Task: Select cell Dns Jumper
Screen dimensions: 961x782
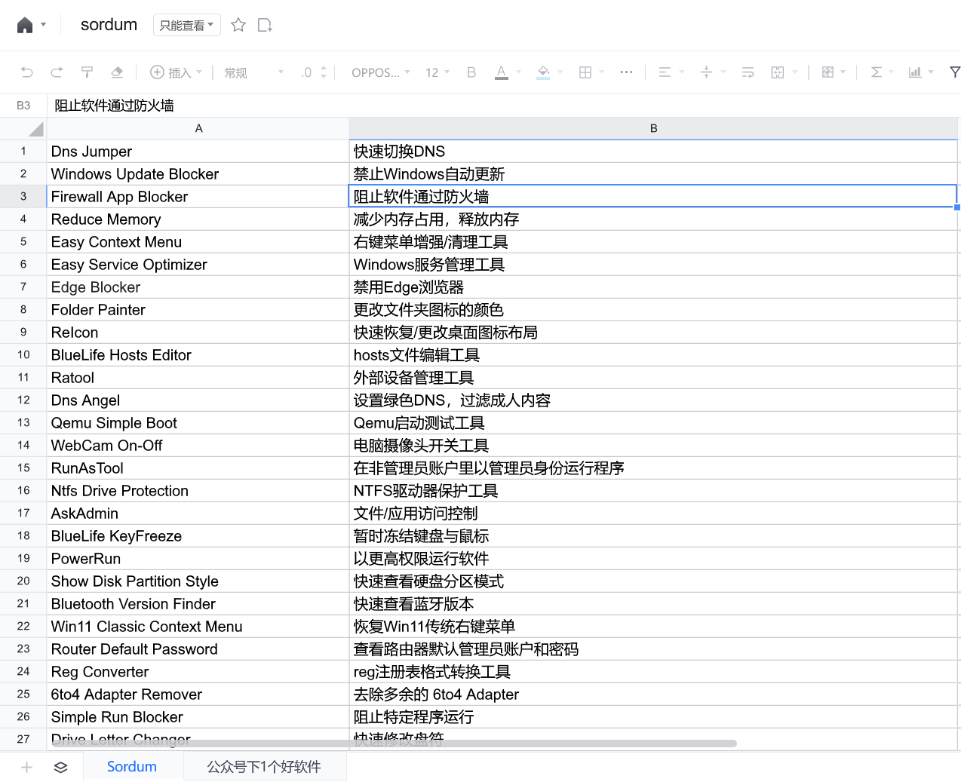Action: click(x=198, y=152)
